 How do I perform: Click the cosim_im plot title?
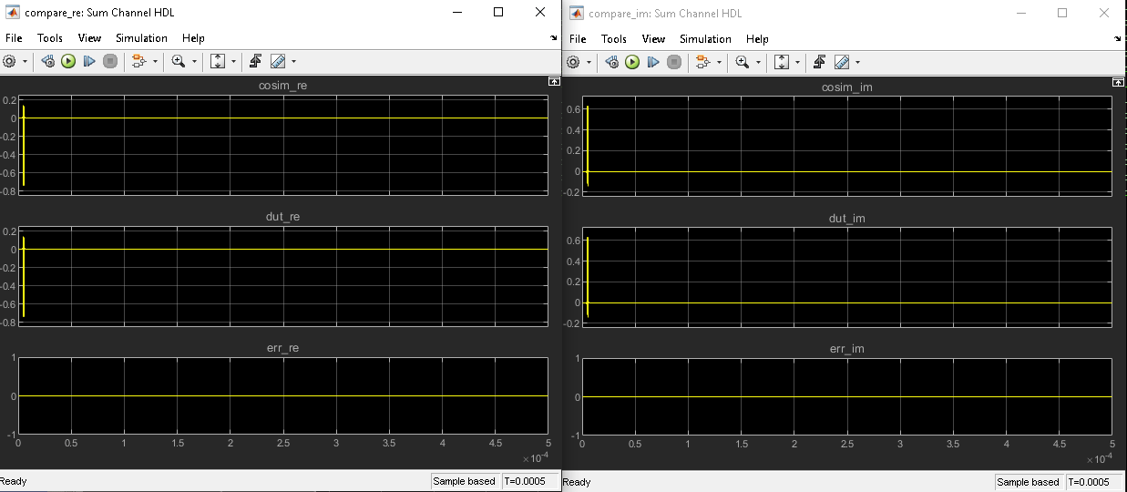[846, 87]
